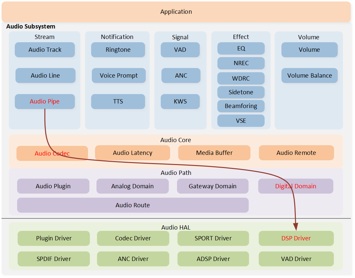Click the Volume block under Volume group
This screenshot has width=355, height=278.
[x=310, y=50]
